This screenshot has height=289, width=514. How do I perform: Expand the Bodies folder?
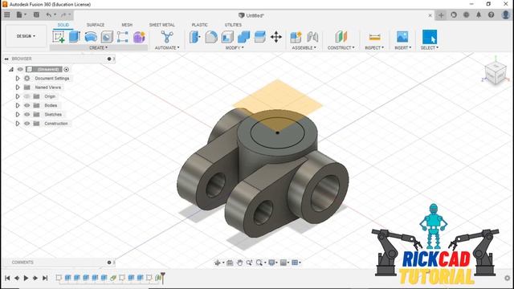18,105
